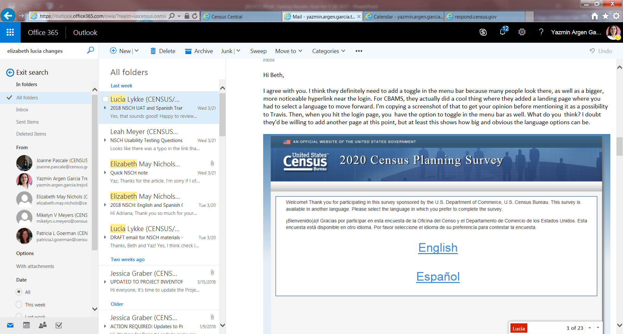623x334 pixels.
Task: Click the mail search input field
Action: (x=45, y=51)
